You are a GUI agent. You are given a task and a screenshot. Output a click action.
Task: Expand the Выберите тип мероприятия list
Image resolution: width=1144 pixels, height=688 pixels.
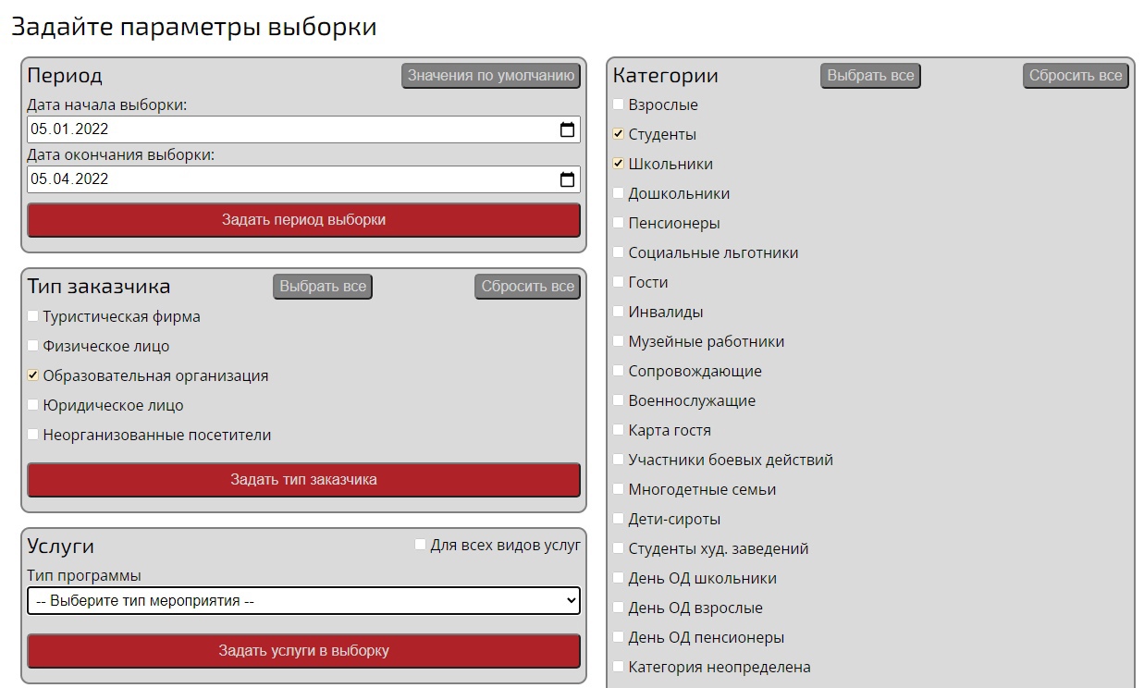coord(302,602)
